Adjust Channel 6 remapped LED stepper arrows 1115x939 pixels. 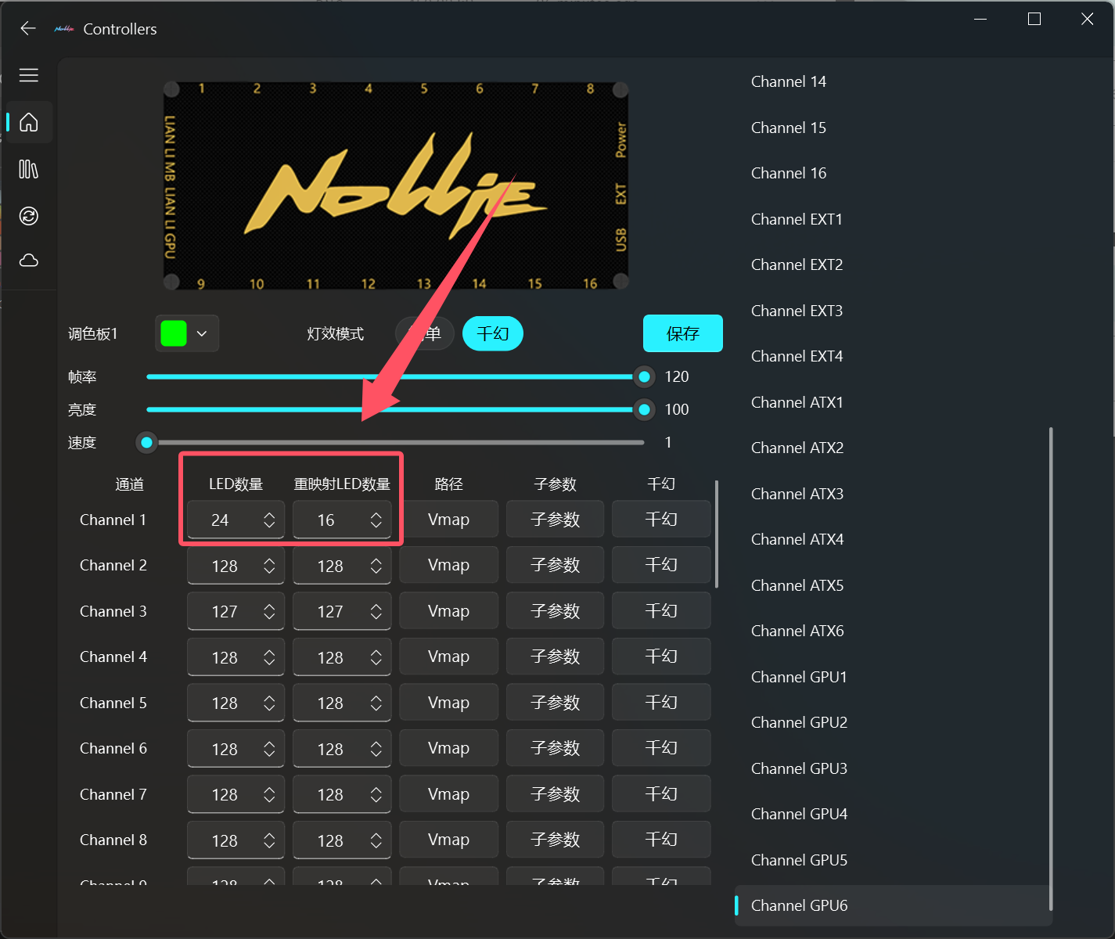[376, 749]
